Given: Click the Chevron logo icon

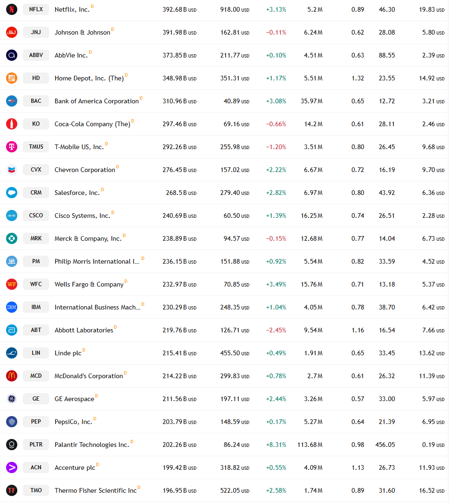Looking at the screenshot, I should (x=12, y=170).
